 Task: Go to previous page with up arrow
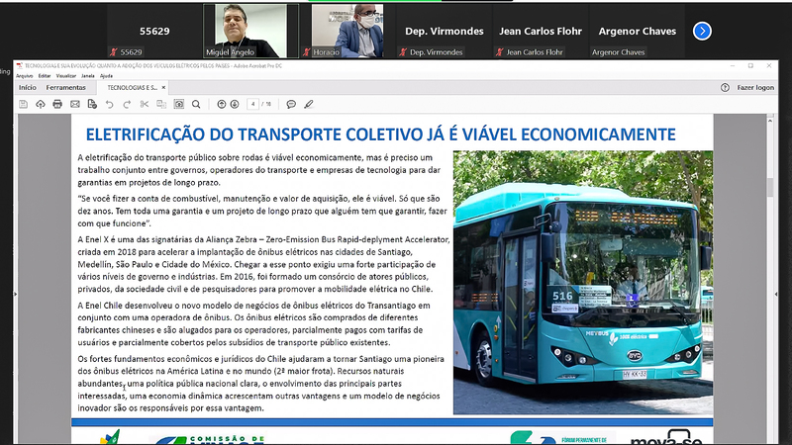221,104
